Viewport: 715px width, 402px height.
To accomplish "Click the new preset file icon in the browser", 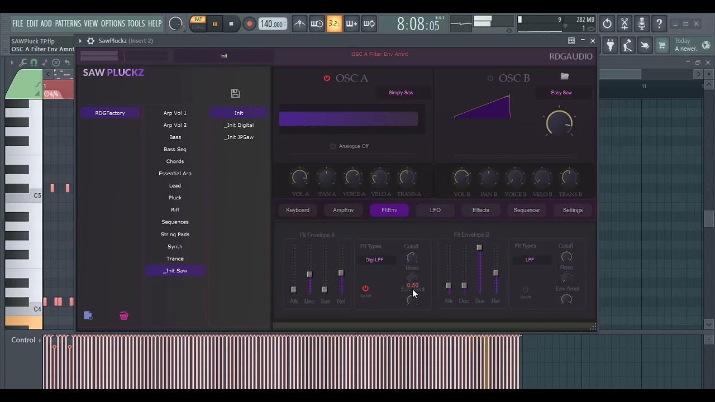I will coord(88,315).
